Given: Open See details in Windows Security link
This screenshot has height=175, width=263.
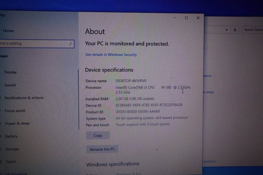Looking at the screenshot, I should [x=111, y=55].
